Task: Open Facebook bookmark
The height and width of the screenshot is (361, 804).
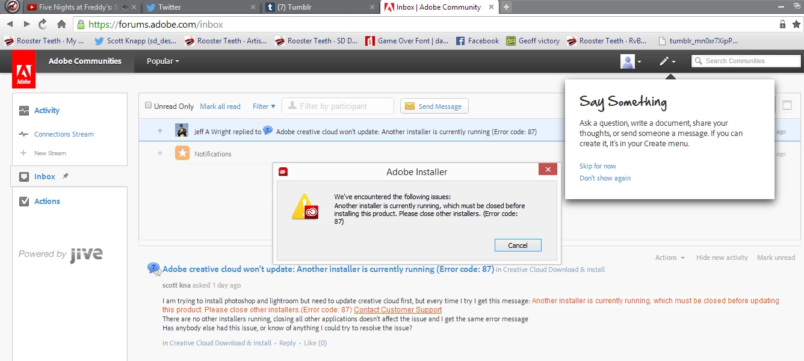Action: point(477,41)
